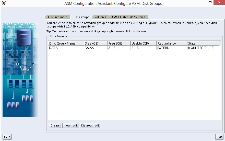Exit the ASM Configuration Assistant

click(219, 137)
